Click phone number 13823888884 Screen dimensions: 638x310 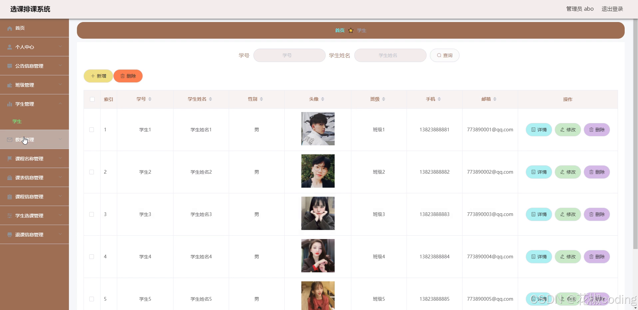(435, 257)
